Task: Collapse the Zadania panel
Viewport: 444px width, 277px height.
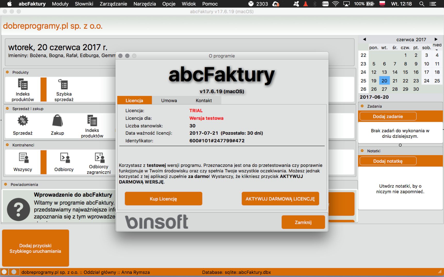Action: coord(362,106)
